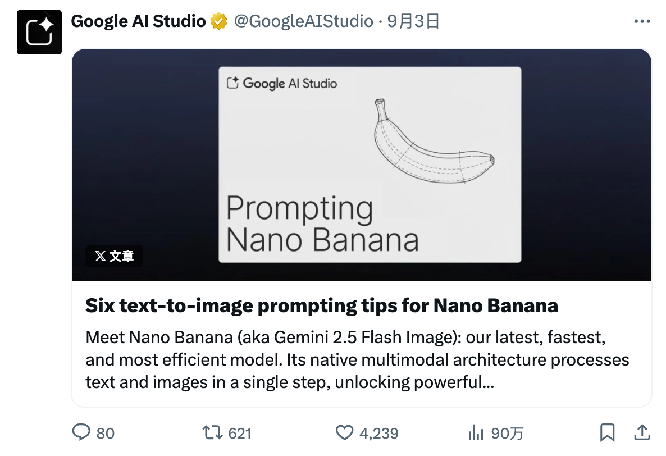Click the 4,239 likes count
Viewport: 666px width, 456px height.
point(378,433)
